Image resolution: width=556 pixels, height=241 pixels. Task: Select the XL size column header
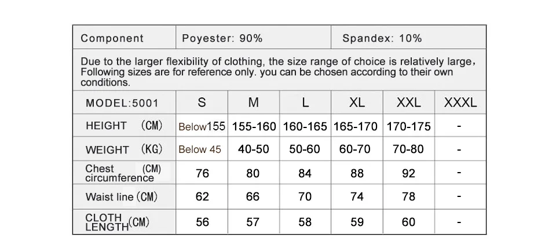(x=357, y=103)
